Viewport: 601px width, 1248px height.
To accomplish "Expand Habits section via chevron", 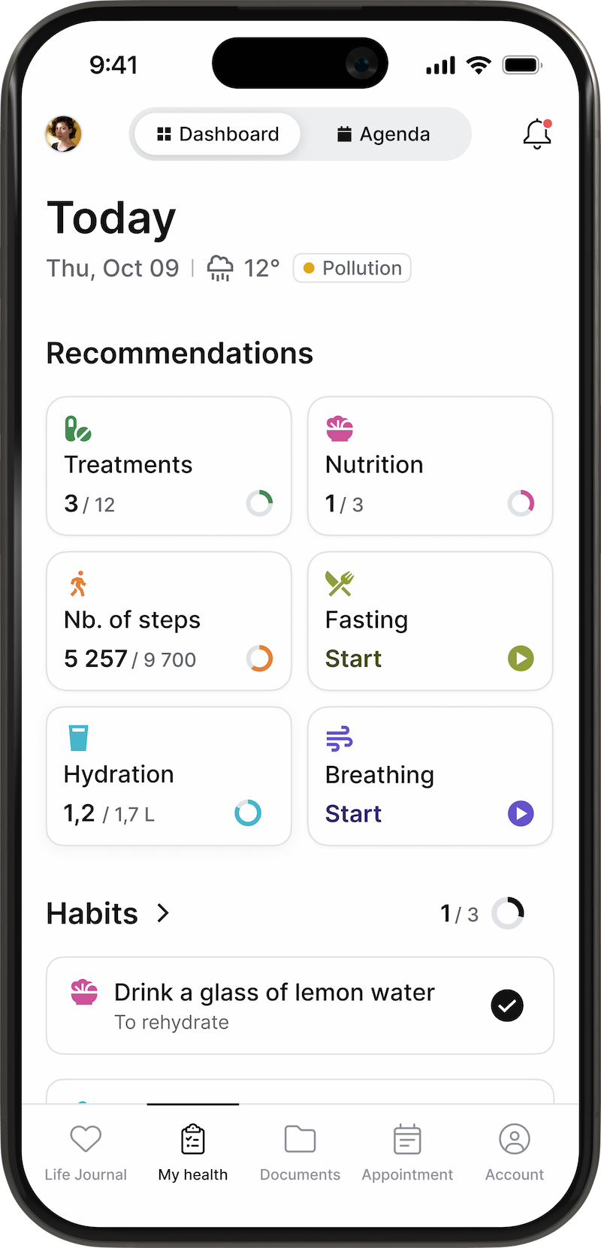I will tap(163, 913).
